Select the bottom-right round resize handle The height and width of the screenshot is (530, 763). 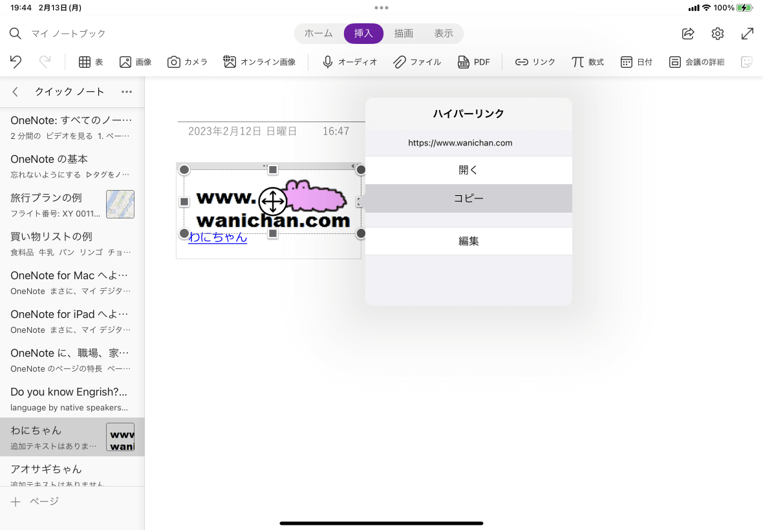click(361, 234)
